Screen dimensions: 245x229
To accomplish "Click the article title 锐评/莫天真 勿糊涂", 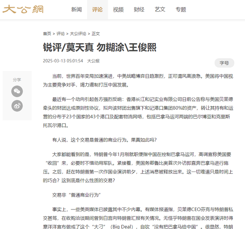I will point(100,47).
